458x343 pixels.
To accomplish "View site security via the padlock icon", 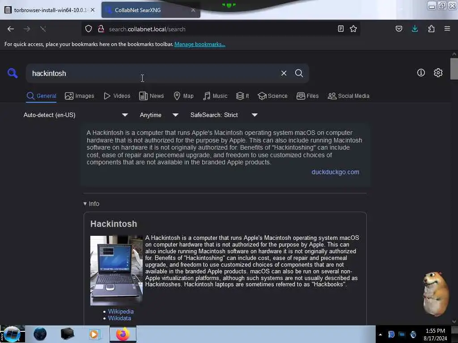I will (101, 29).
